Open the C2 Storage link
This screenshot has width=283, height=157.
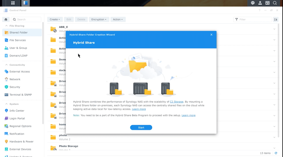(x=177, y=102)
